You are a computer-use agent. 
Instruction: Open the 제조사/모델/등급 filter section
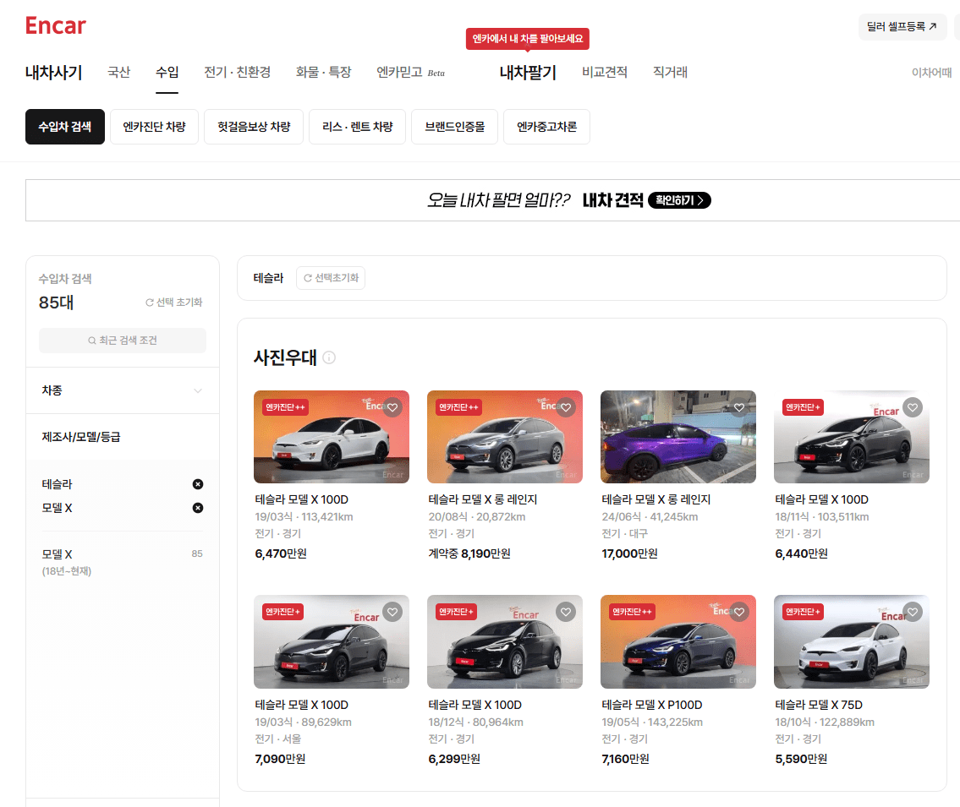pyautogui.click(x=123, y=437)
